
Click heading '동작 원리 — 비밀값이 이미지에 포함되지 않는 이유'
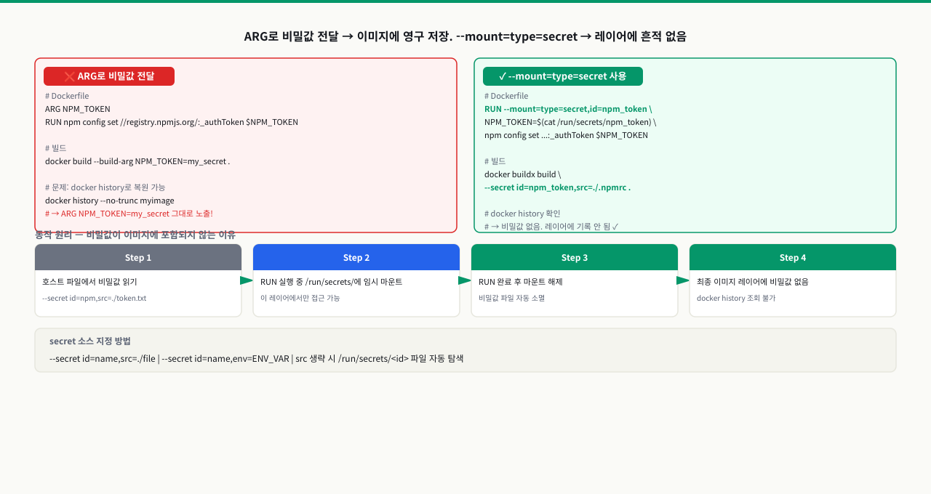135,235
